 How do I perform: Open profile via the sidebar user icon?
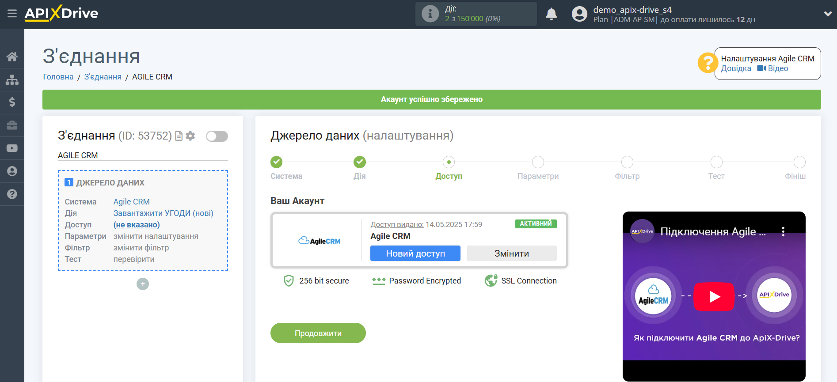coord(12,171)
